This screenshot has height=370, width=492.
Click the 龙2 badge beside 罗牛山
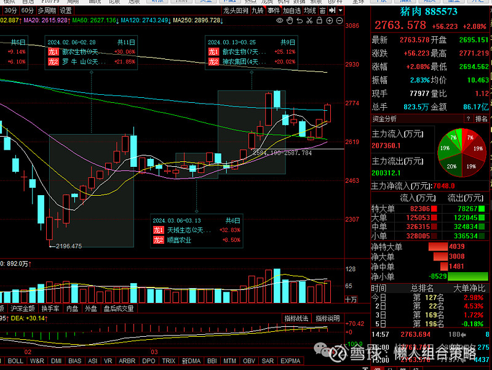coord(53,62)
